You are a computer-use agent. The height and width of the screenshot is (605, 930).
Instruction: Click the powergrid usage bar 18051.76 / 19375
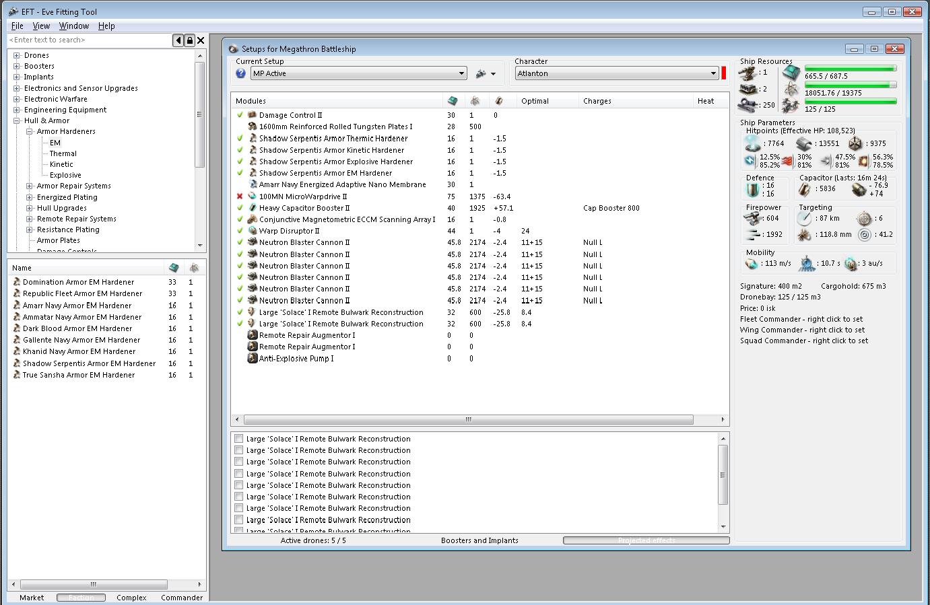coord(851,85)
